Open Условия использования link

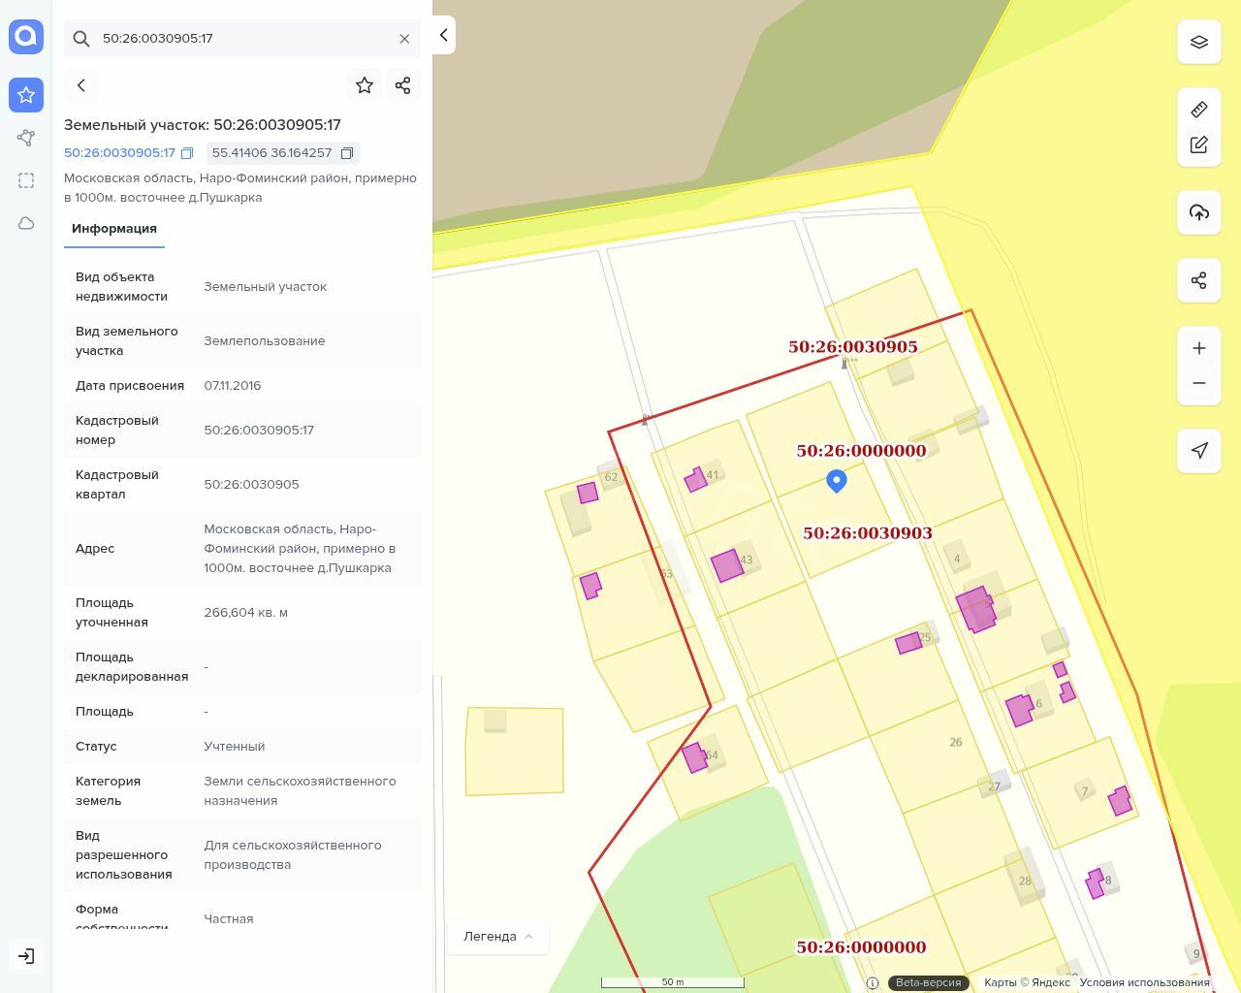point(1144,982)
